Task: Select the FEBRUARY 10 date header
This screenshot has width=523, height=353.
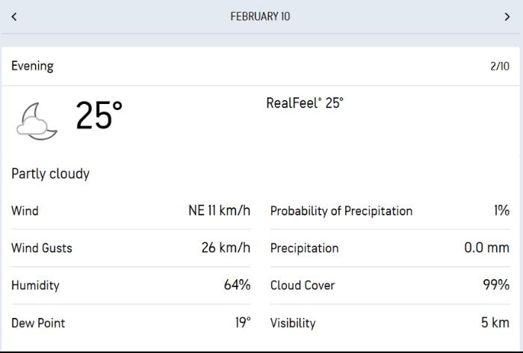Action: [260, 16]
